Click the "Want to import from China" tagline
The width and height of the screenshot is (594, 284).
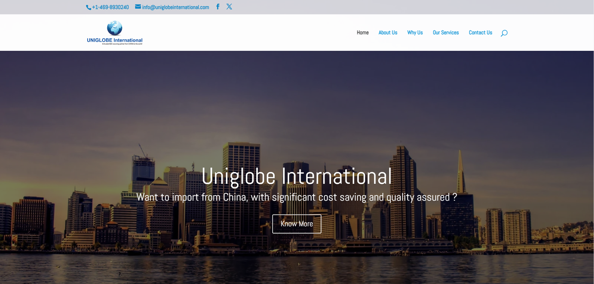tap(297, 197)
